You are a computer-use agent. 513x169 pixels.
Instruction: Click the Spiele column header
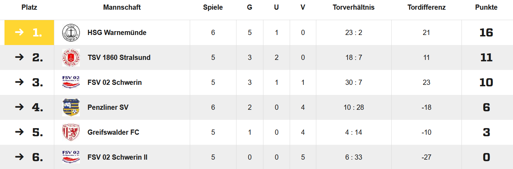coord(213,7)
